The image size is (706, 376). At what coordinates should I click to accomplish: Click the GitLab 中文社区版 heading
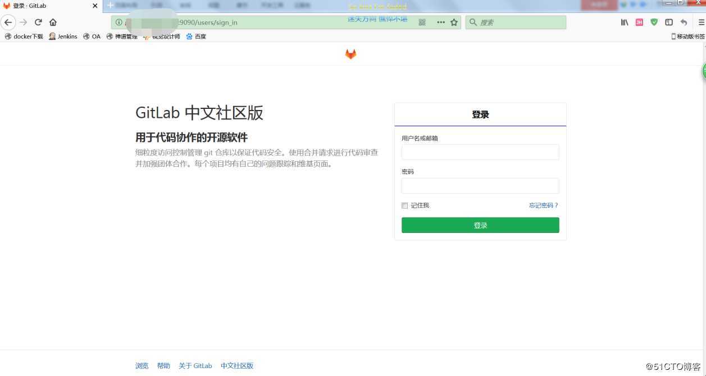[x=199, y=113]
